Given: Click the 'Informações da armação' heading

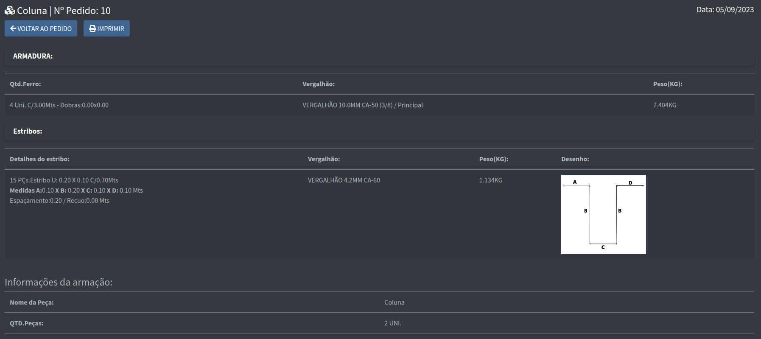Looking at the screenshot, I should coord(59,282).
